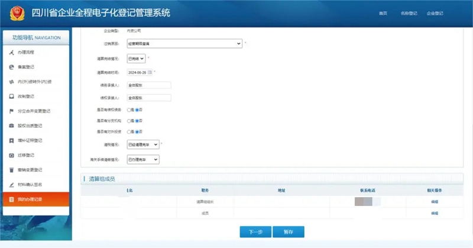Click the briefcase icon for 股权出质登记
The image size is (473, 248).
point(11,125)
